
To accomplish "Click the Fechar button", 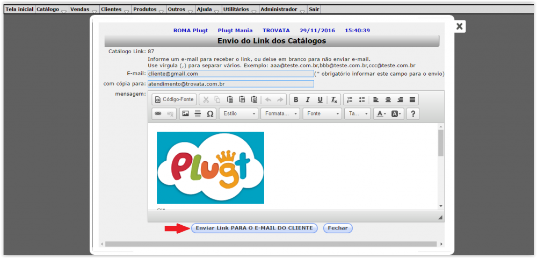I will click(x=338, y=228).
